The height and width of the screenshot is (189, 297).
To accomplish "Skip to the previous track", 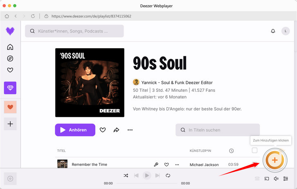I will pyautogui.click(x=136, y=176).
